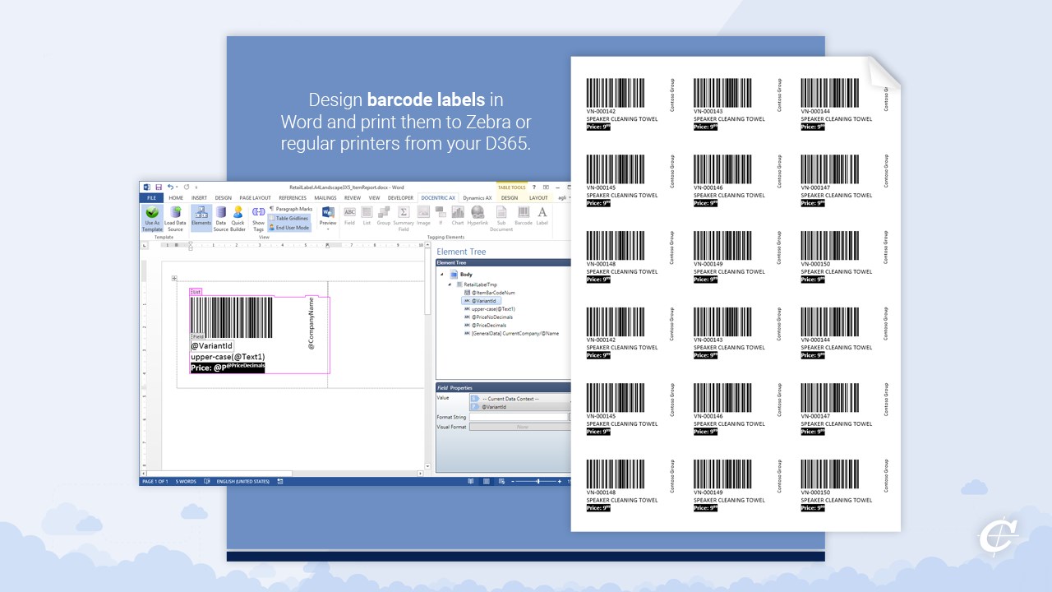Switch to the MAILINGS tab

(x=325, y=198)
